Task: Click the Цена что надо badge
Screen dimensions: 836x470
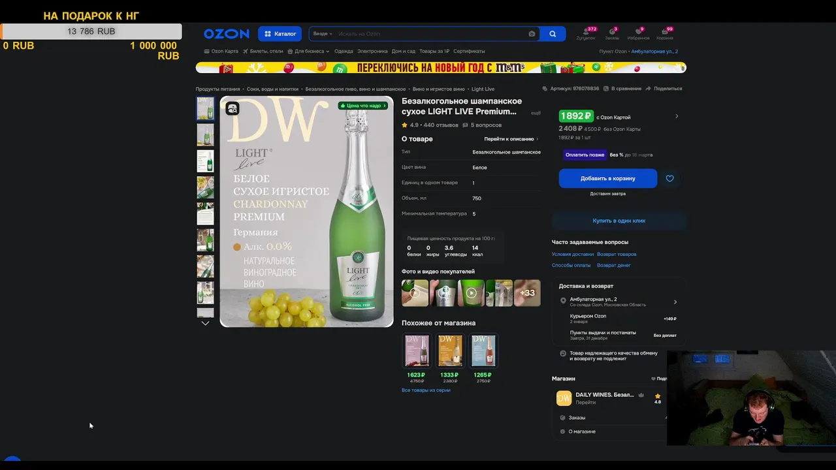Action: [363, 106]
